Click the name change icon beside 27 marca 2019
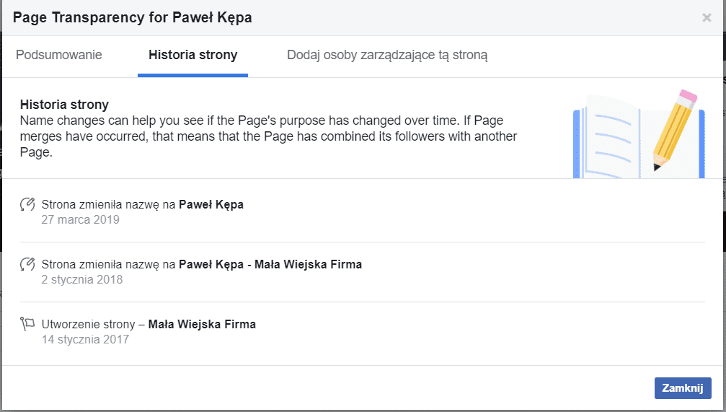The image size is (726, 412). (27, 205)
